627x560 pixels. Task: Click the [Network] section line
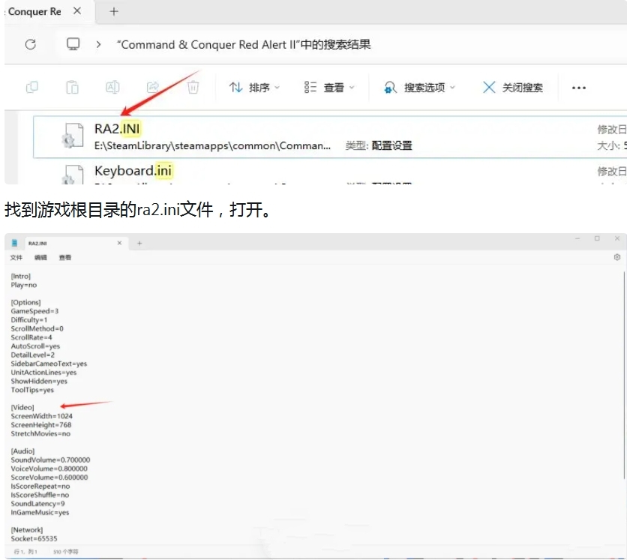(x=27, y=530)
